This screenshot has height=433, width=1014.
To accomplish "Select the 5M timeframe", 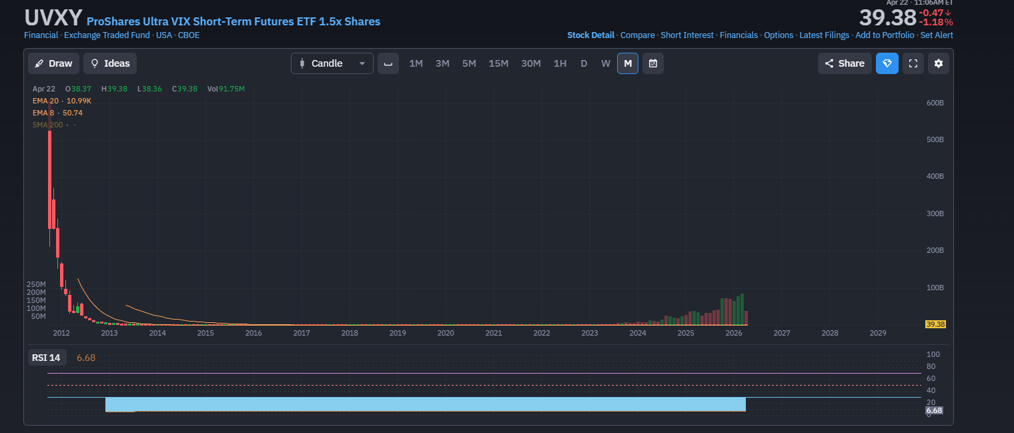I will [x=469, y=63].
